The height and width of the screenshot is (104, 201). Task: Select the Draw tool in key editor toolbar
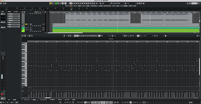(x=81, y=36)
